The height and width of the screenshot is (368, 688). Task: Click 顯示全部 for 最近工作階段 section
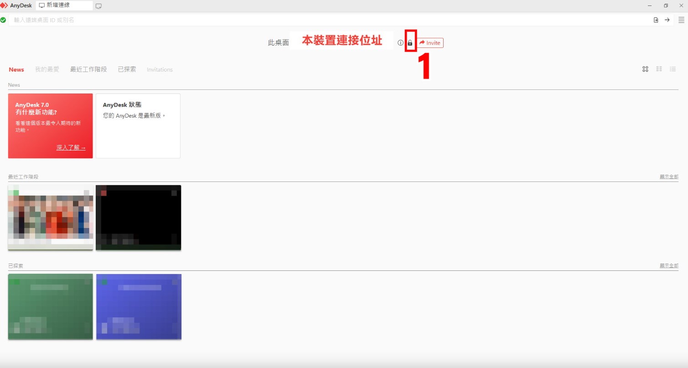(669, 177)
